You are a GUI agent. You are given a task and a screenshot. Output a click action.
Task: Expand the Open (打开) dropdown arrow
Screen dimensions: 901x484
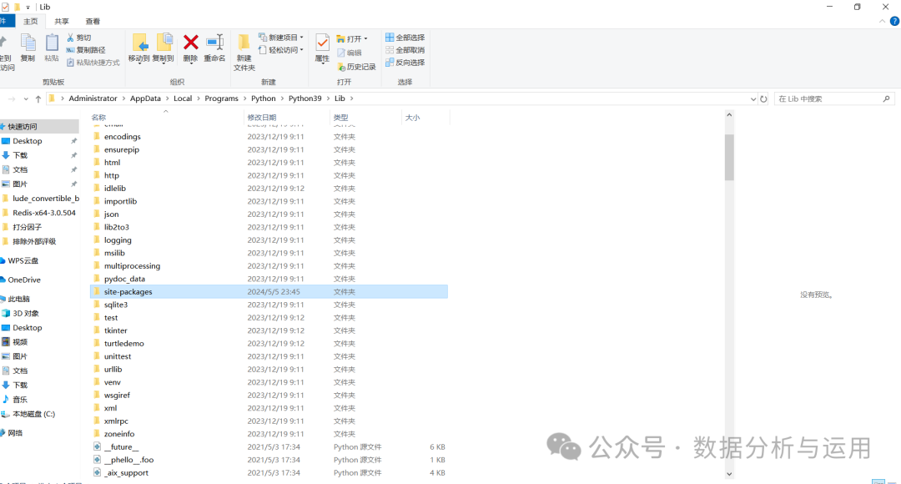(365, 38)
